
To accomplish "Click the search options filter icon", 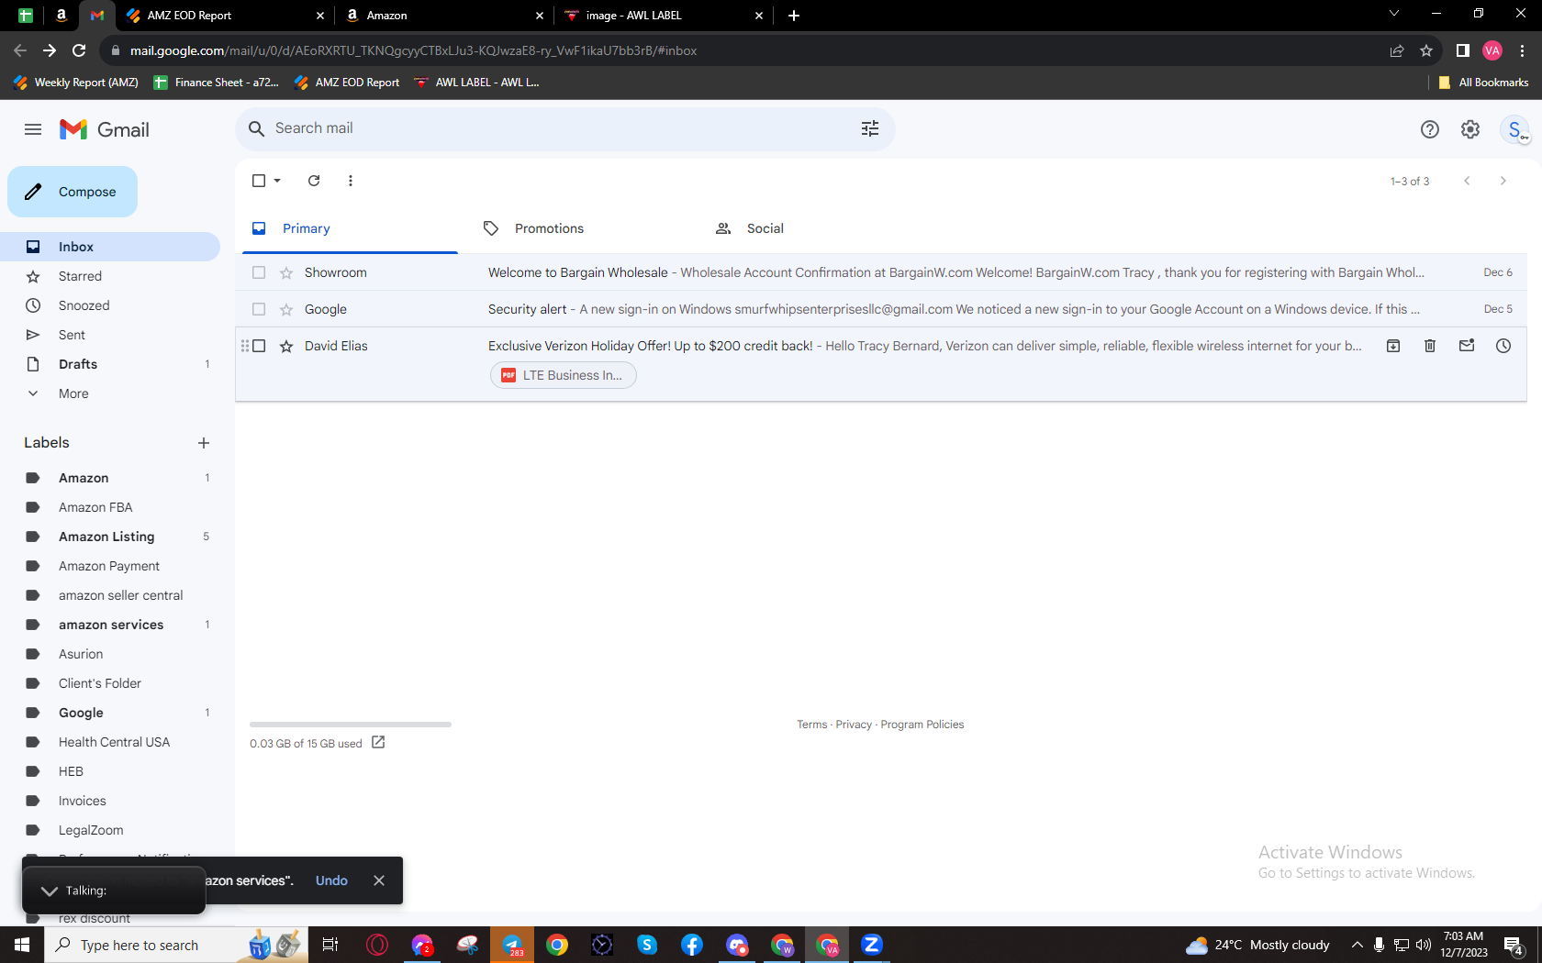I will click(x=870, y=128).
